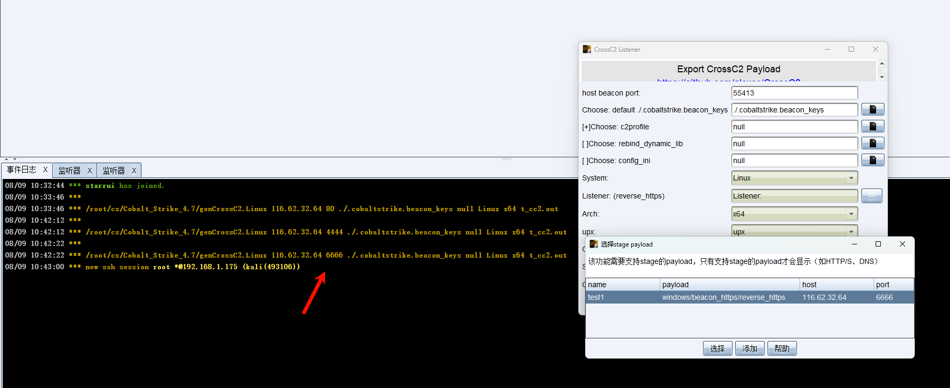Click log line with port 4444

tap(286, 232)
